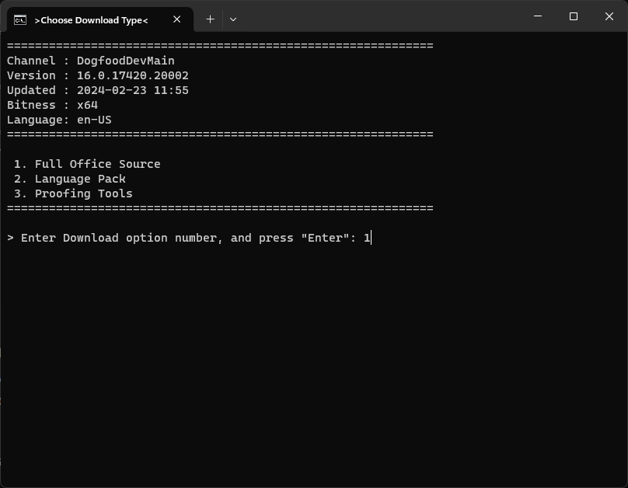
Task: Click the Channel : DogfoodDevMain line
Action: (90, 61)
